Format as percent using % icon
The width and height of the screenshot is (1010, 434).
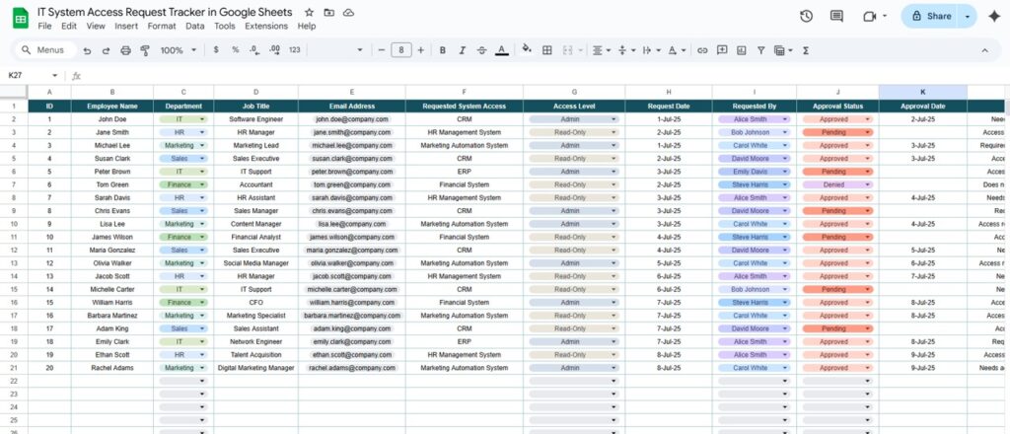[235, 50]
